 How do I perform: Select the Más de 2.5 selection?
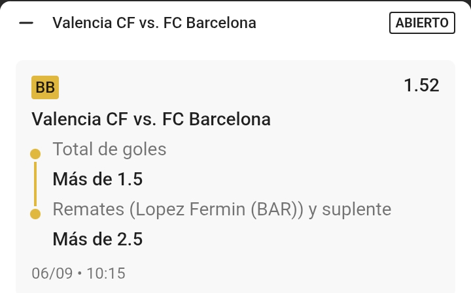(97, 239)
